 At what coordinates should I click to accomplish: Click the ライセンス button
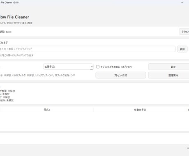tap(184, 32)
